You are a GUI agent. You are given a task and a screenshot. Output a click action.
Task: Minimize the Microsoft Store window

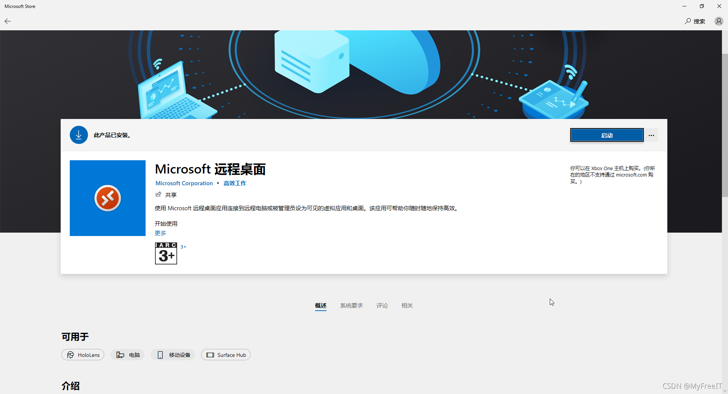tap(684, 6)
